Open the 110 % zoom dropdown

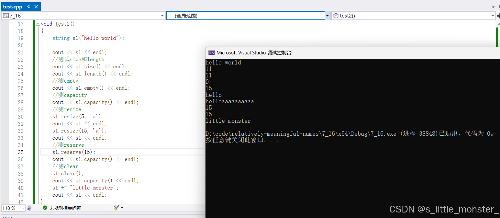point(13,208)
